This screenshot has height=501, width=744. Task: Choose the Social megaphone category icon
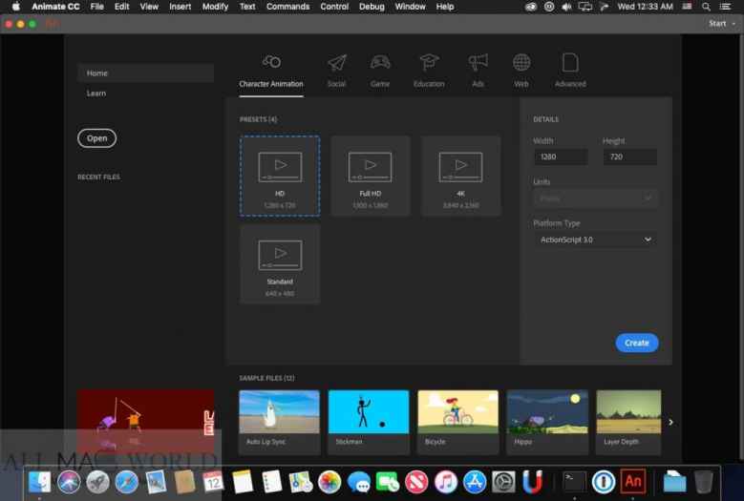(336, 63)
